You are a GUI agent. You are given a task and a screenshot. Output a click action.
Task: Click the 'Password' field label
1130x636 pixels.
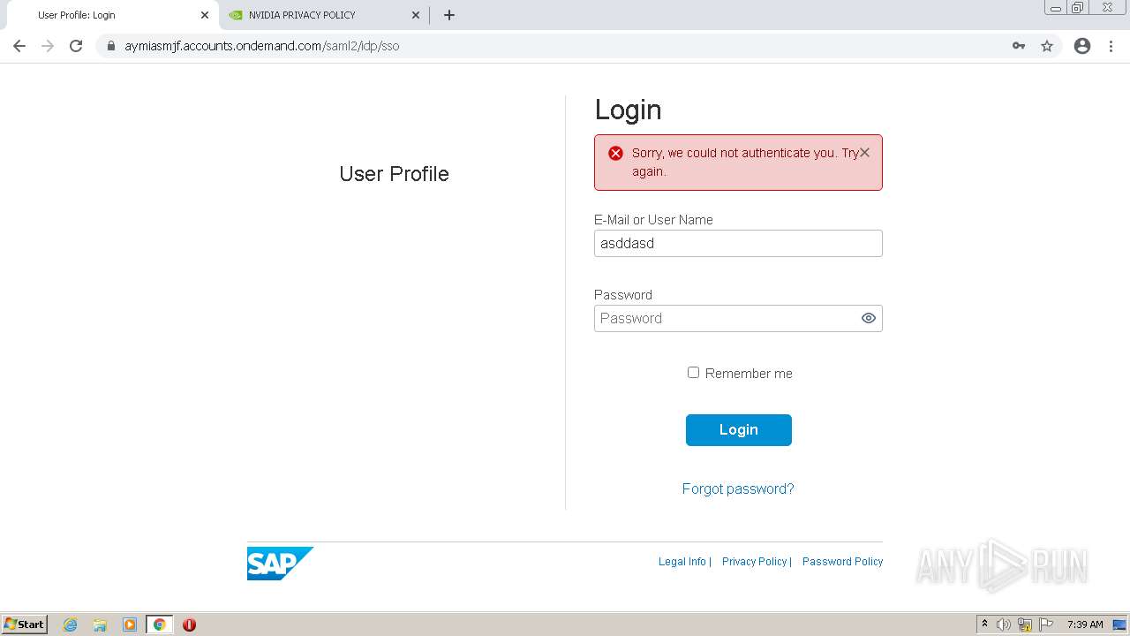(x=623, y=295)
